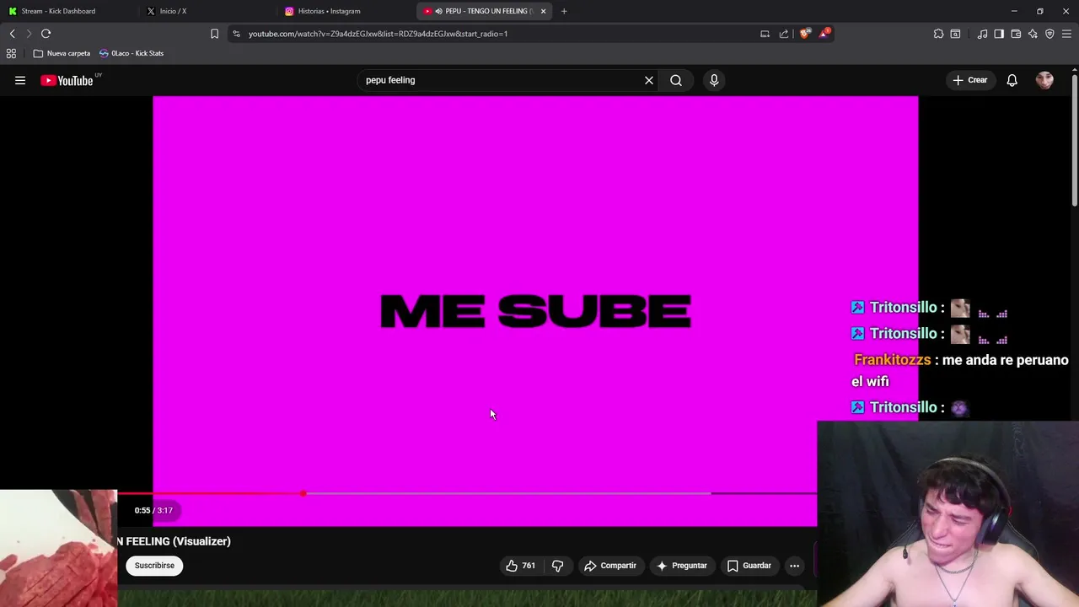
Task: Open the account avatar menu
Action: (x=1044, y=80)
